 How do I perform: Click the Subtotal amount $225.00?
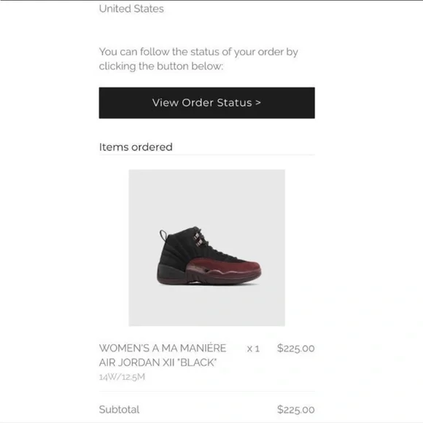(295, 410)
